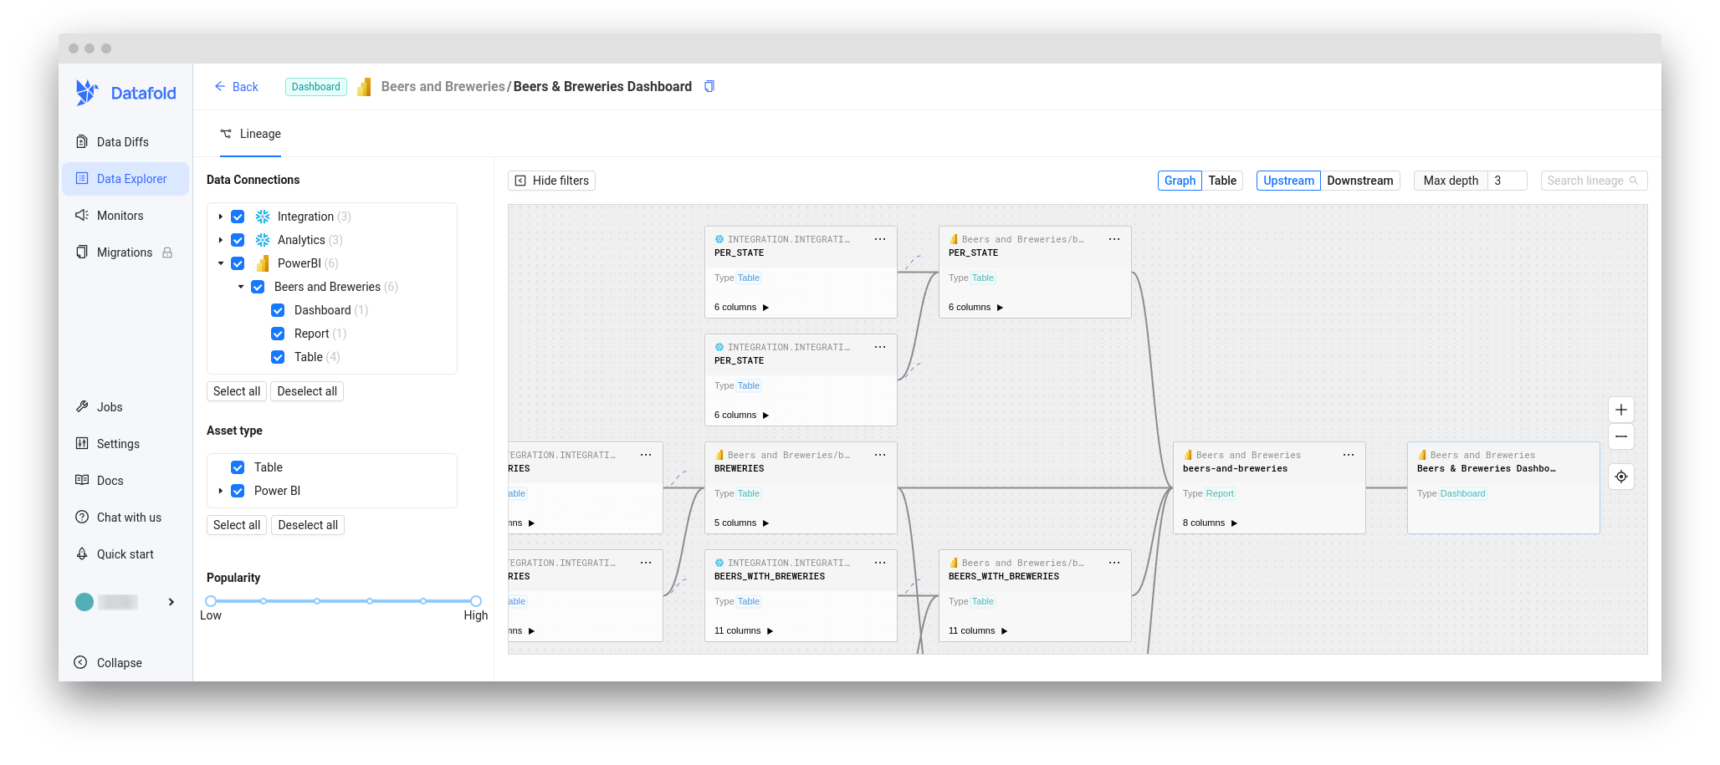Open menu of beers-and-breweries report node
This screenshot has width=1720, height=765.
tap(1349, 455)
